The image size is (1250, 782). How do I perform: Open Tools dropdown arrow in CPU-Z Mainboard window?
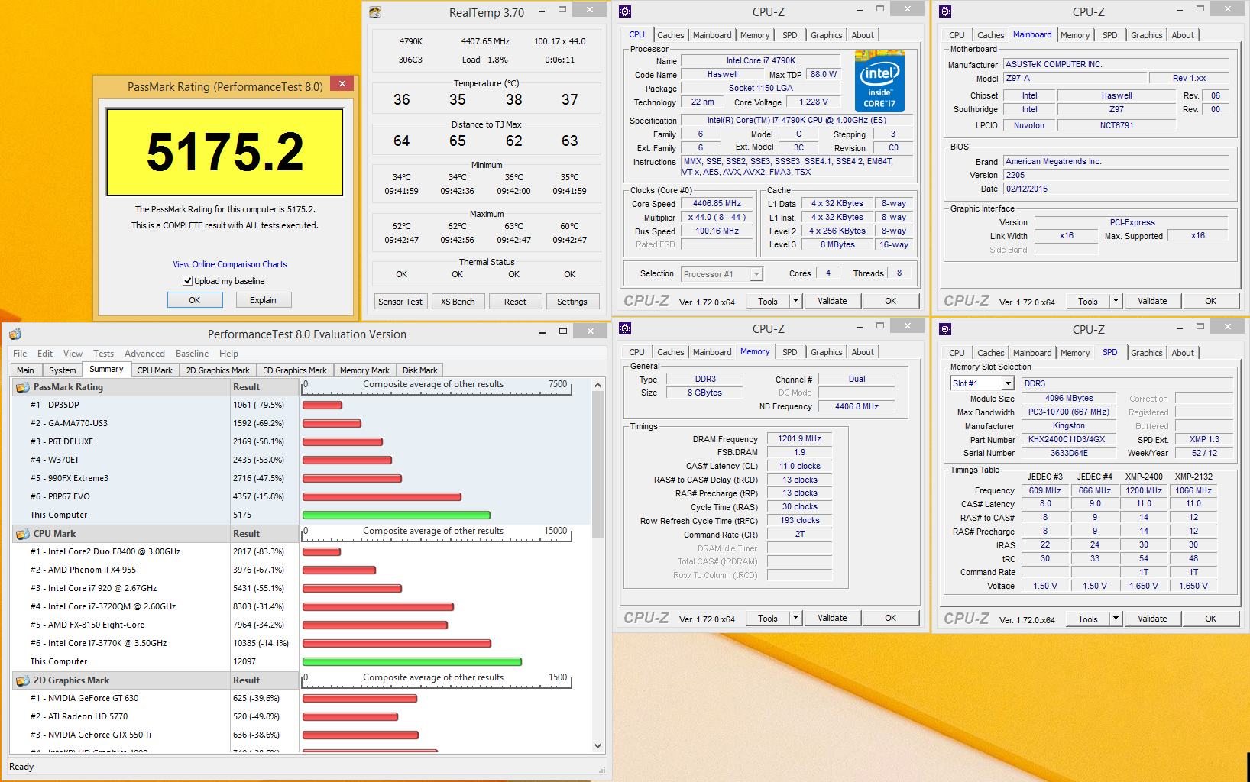(x=1116, y=301)
